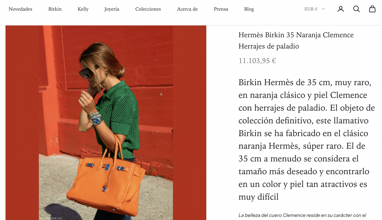This screenshot has height=220, width=382.
Task: Click the product title Hermès Birkin 35
Action: [296, 40]
